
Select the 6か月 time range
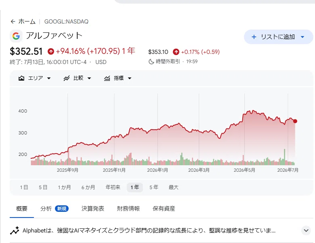pyautogui.click(x=88, y=188)
